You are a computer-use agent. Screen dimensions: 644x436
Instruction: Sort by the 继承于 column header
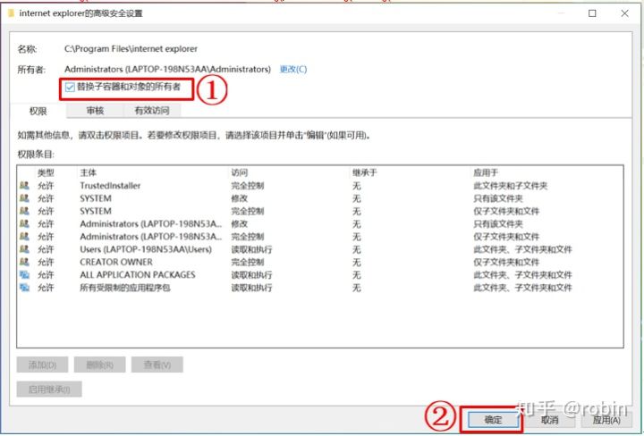coord(364,172)
